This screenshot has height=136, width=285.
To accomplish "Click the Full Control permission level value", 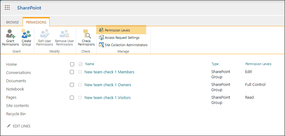I will 255,84.
